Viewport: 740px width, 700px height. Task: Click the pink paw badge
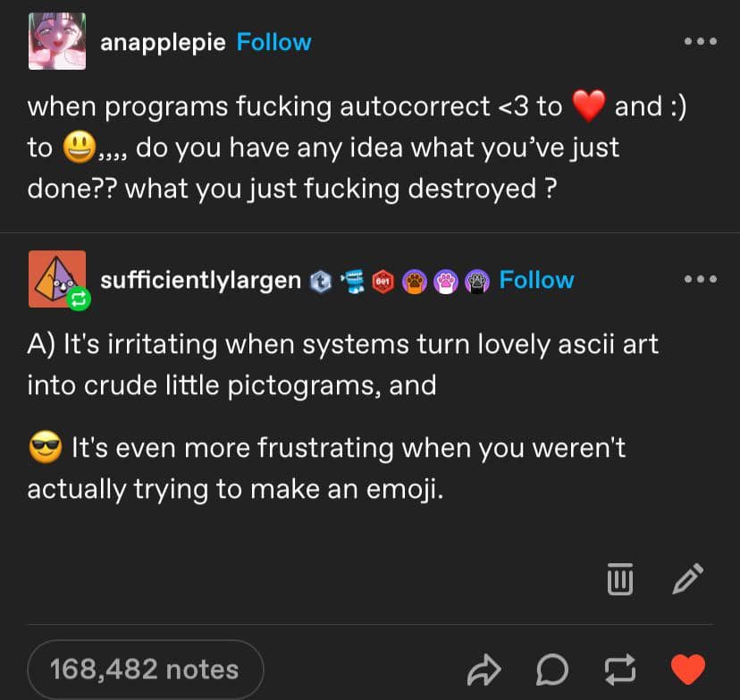coord(446,281)
